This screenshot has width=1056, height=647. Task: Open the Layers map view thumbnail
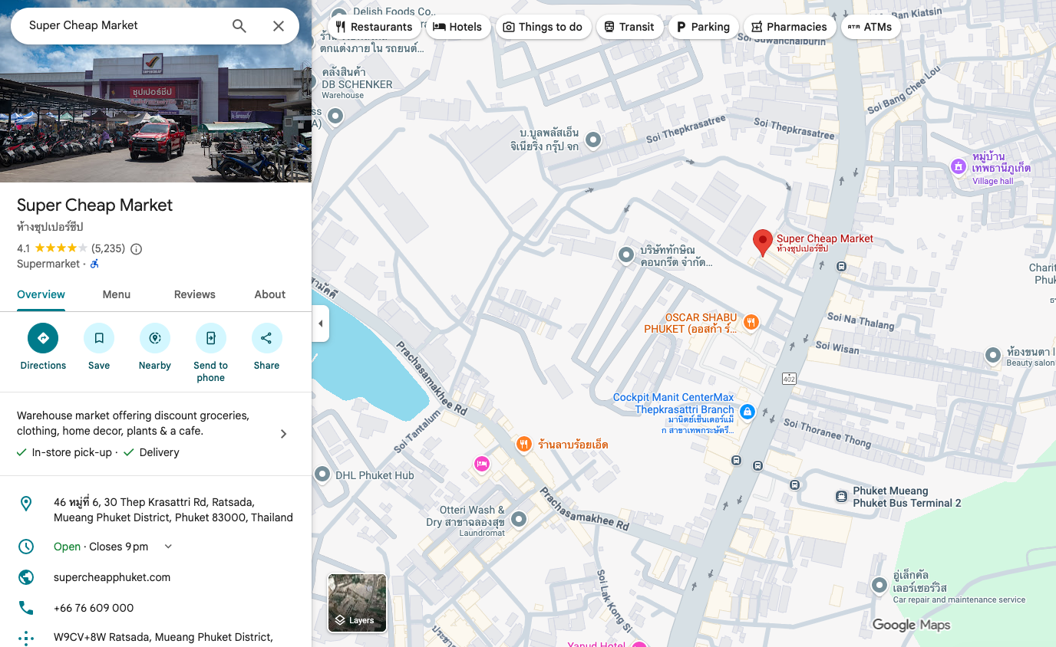click(358, 603)
